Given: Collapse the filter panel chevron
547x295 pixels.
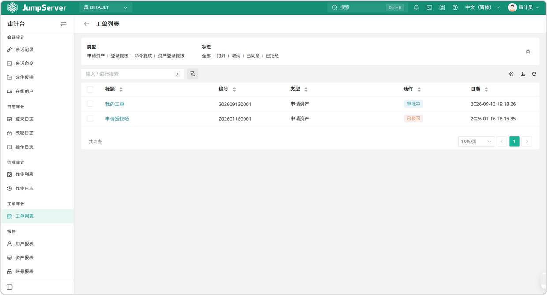Looking at the screenshot, I should [x=528, y=52].
